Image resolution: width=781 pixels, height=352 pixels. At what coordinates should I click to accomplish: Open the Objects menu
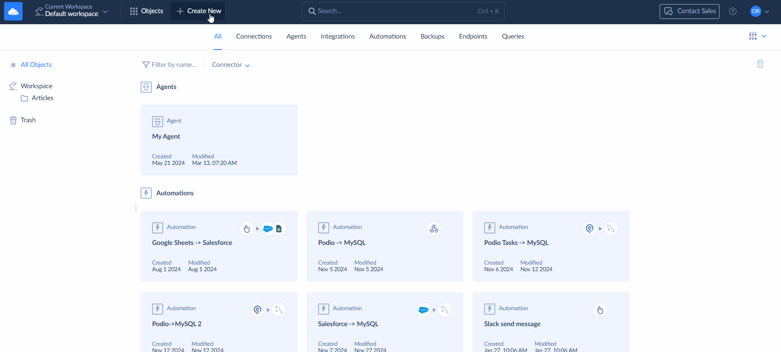tap(146, 11)
